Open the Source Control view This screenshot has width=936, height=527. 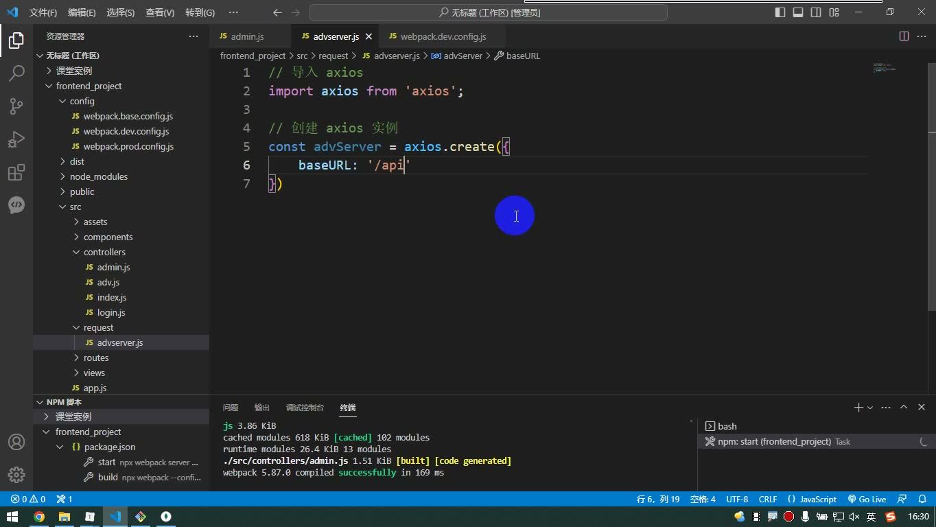(16, 106)
